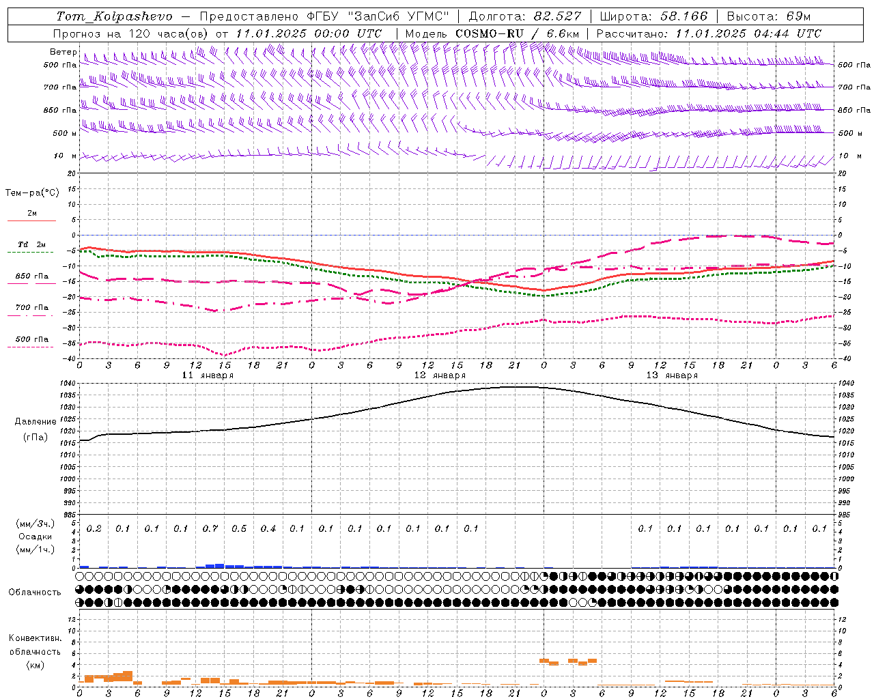The width and height of the screenshot is (874, 699).
Task: Click the Конвективн. convective cloud label
Action: tap(36, 638)
